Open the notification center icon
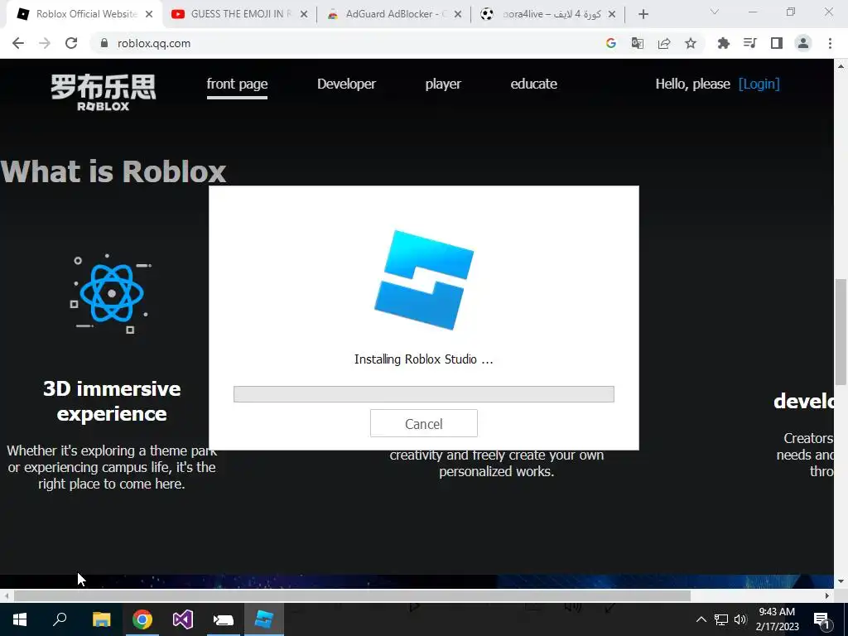This screenshot has height=636, width=848. tap(822, 619)
